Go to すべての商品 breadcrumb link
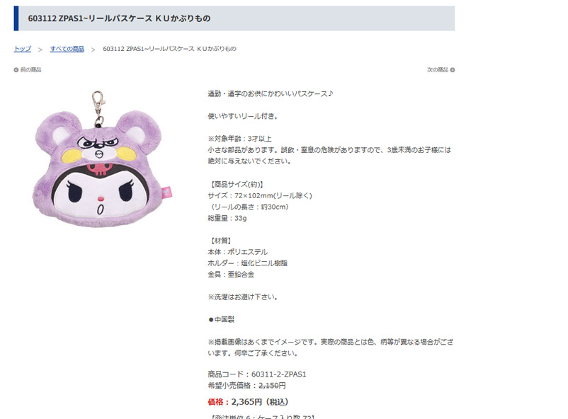Screen dimensions: 568x419 (x=67, y=49)
